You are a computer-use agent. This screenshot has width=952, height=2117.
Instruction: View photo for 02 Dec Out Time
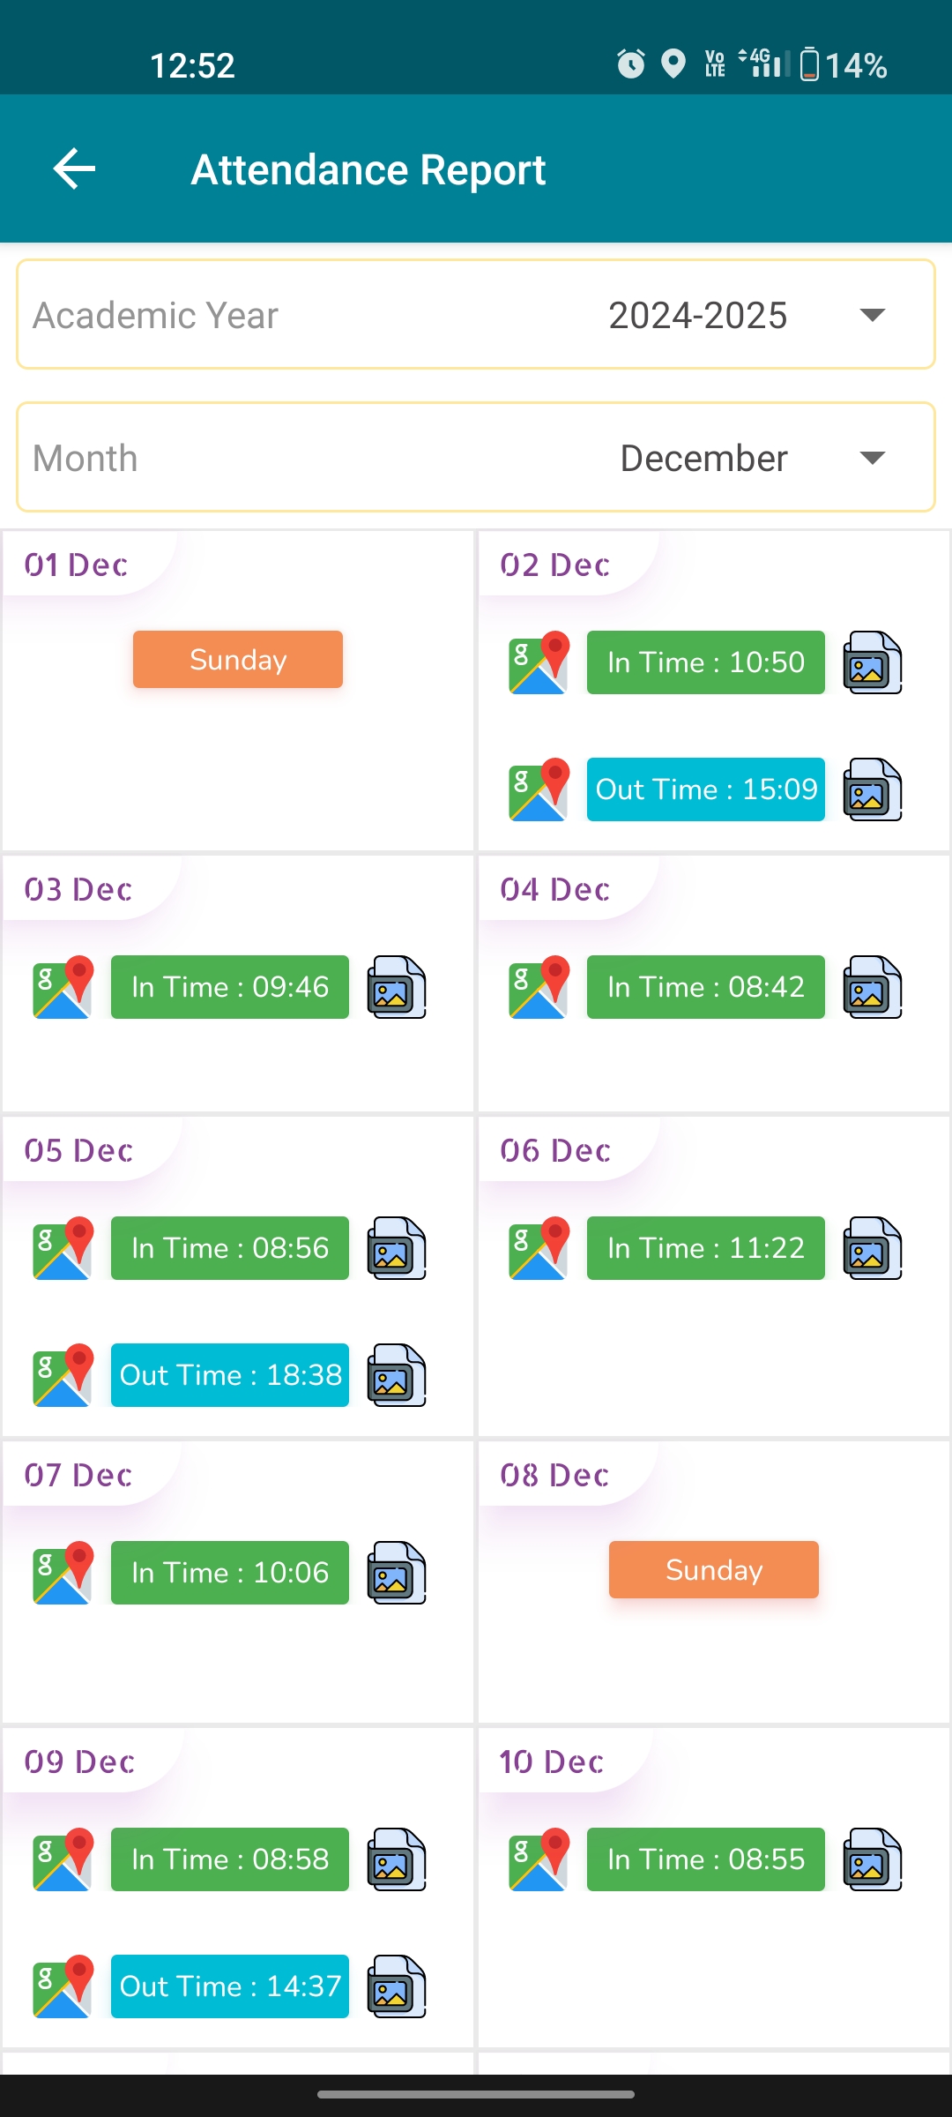(x=873, y=789)
